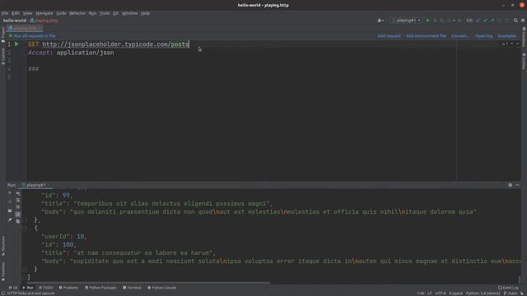This screenshot has width=527, height=296.
Task: Click the stop button in main toolbar
Action: tap(459, 21)
